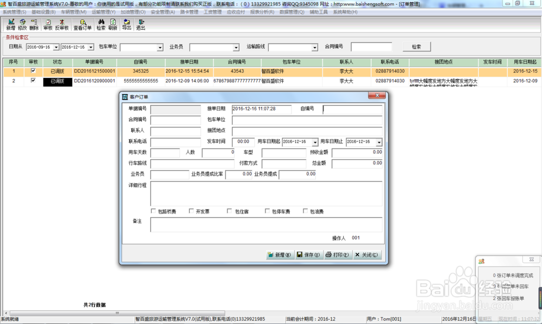Close the small notification popup
The height and width of the screenshot is (324, 542).
pyautogui.click(x=532, y=259)
